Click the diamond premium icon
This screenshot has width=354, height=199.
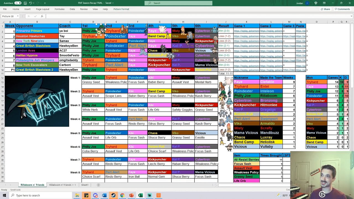click(x=316, y=3)
